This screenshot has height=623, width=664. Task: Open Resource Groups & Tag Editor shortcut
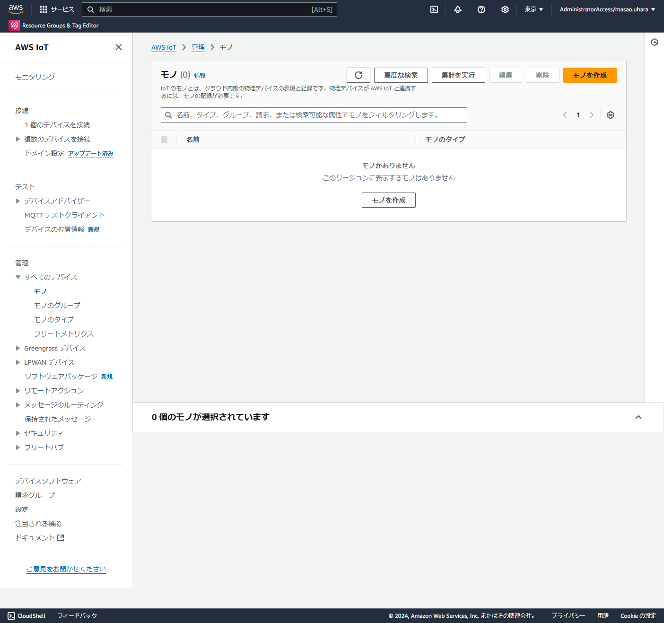pyautogui.click(x=54, y=26)
